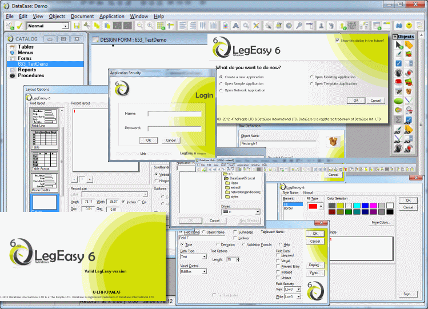Select the yellow label tag object tool
Viewport: 428px width, 309px height.
409,45
